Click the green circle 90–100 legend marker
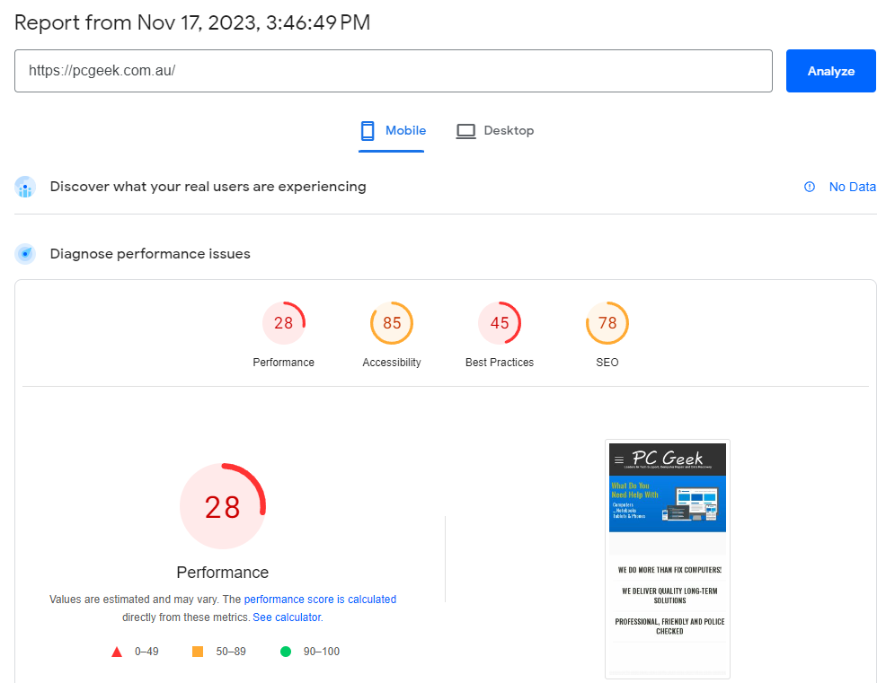The width and height of the screenshot is (886, 683). tap(286, 652)
